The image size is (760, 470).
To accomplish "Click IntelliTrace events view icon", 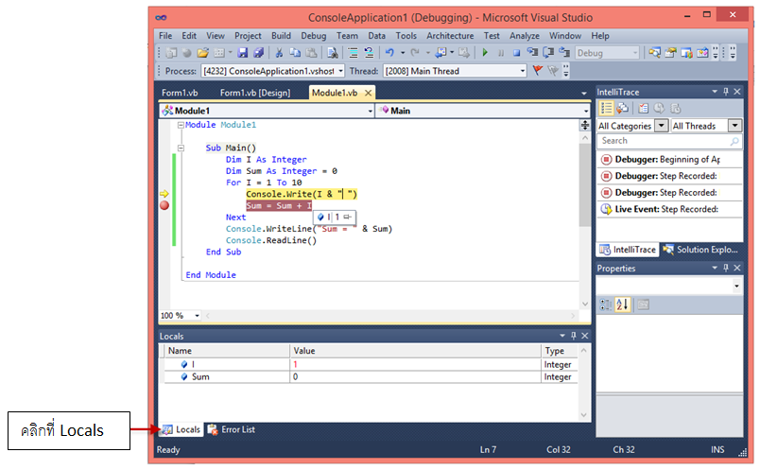I will tap(606, 108).
